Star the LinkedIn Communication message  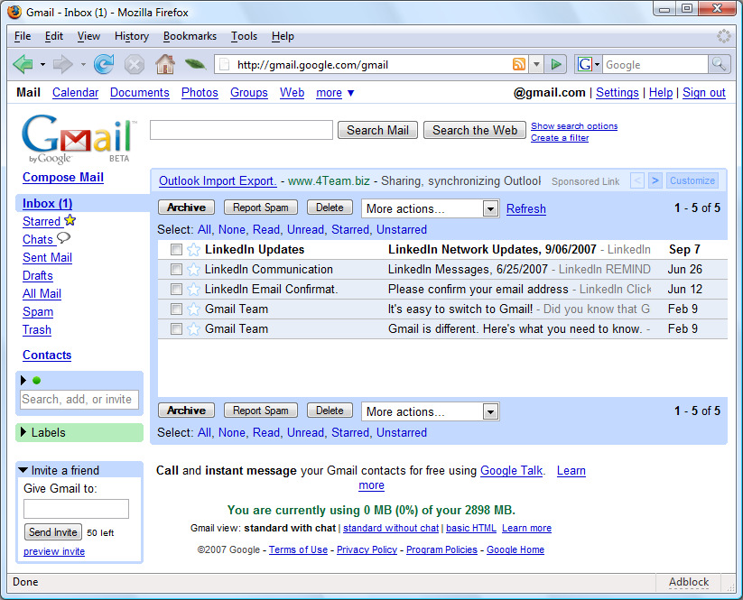click(x=193, y=270)
